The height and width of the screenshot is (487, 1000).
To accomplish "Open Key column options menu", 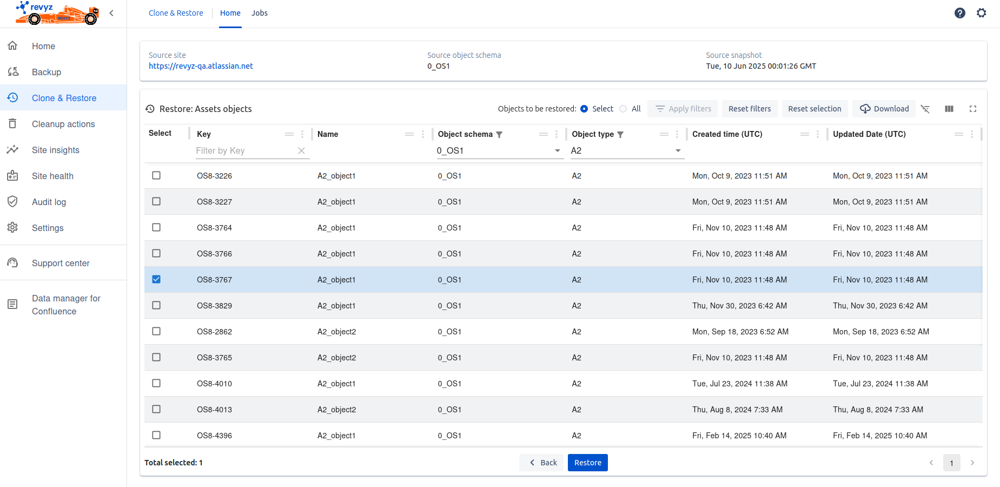I will click(x=302, y=134).
